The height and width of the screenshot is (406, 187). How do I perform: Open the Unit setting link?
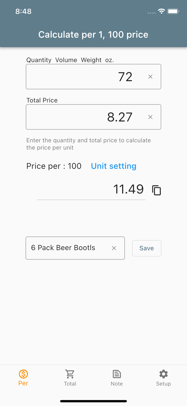(113, 166)
